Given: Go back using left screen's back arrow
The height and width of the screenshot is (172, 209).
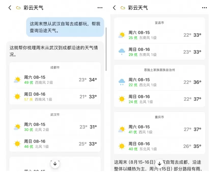Looking at the screenshot, I should [10, 8].
